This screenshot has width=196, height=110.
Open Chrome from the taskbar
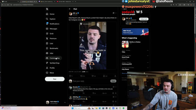[110, 108]
